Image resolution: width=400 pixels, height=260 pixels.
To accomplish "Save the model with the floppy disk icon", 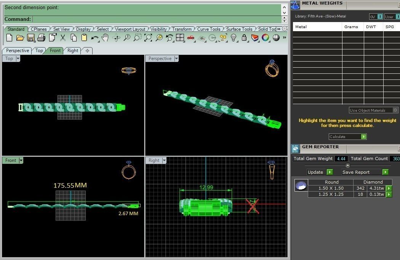I will point(30,38).
